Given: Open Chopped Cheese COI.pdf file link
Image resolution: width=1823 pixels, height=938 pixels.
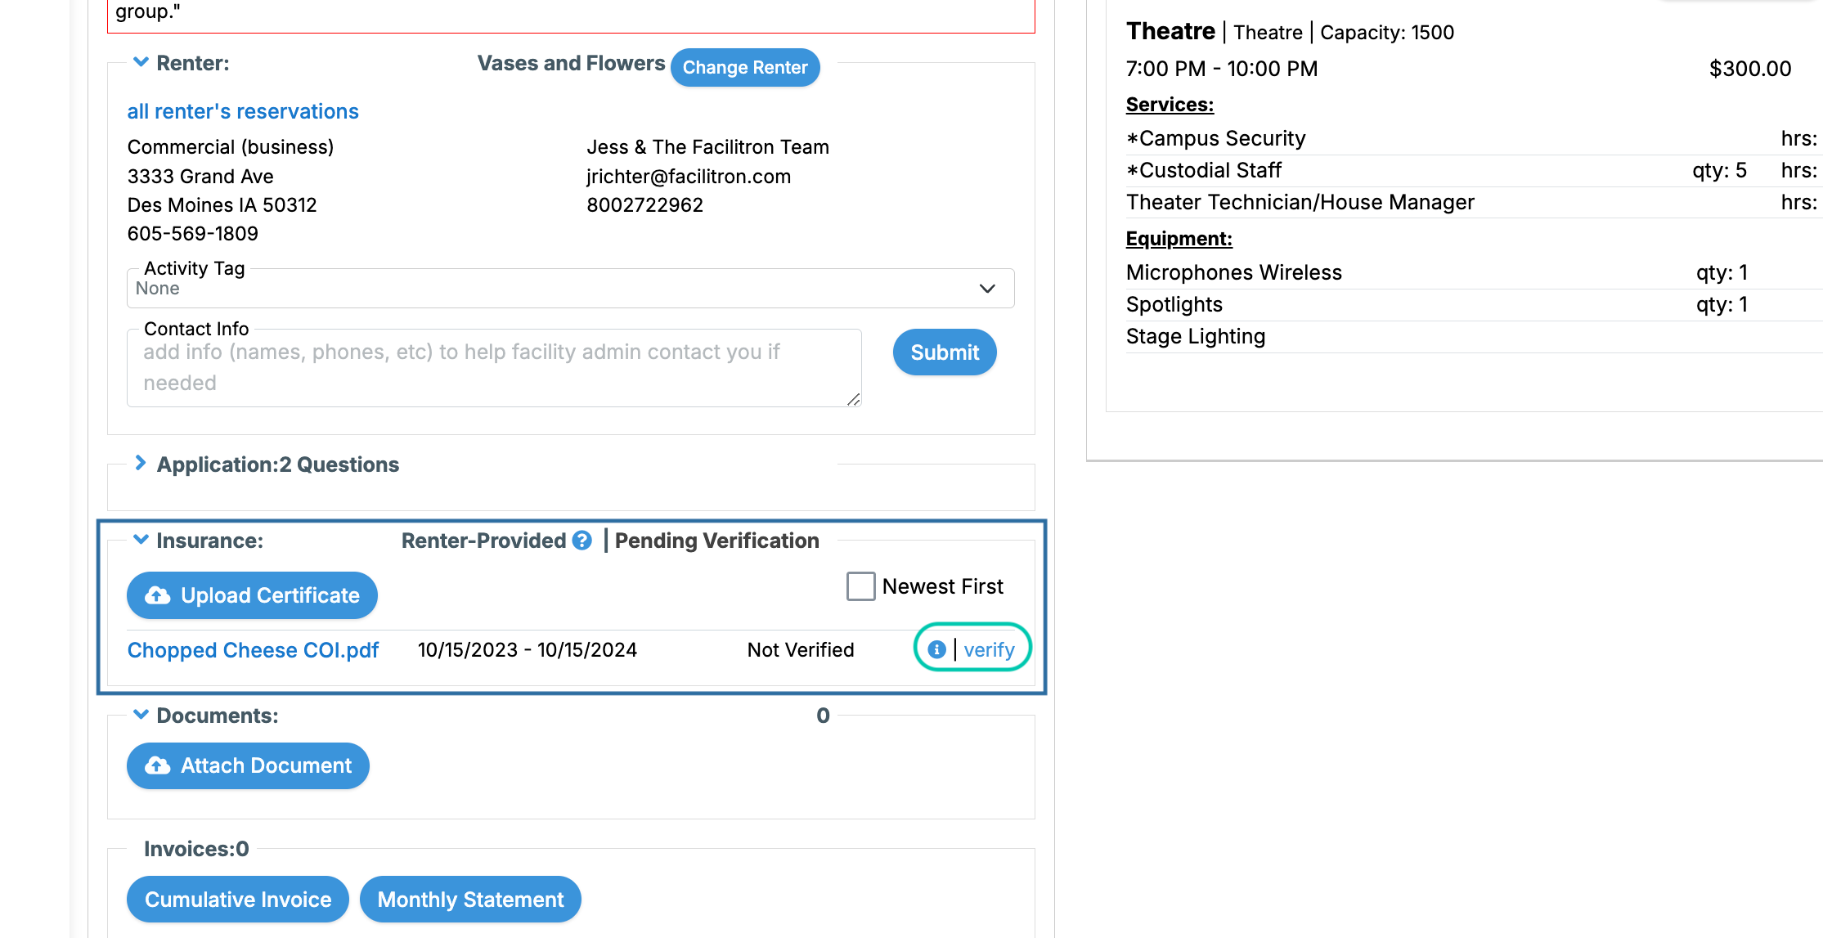Looking at the screenshot, I should click(x=253, y=650).
